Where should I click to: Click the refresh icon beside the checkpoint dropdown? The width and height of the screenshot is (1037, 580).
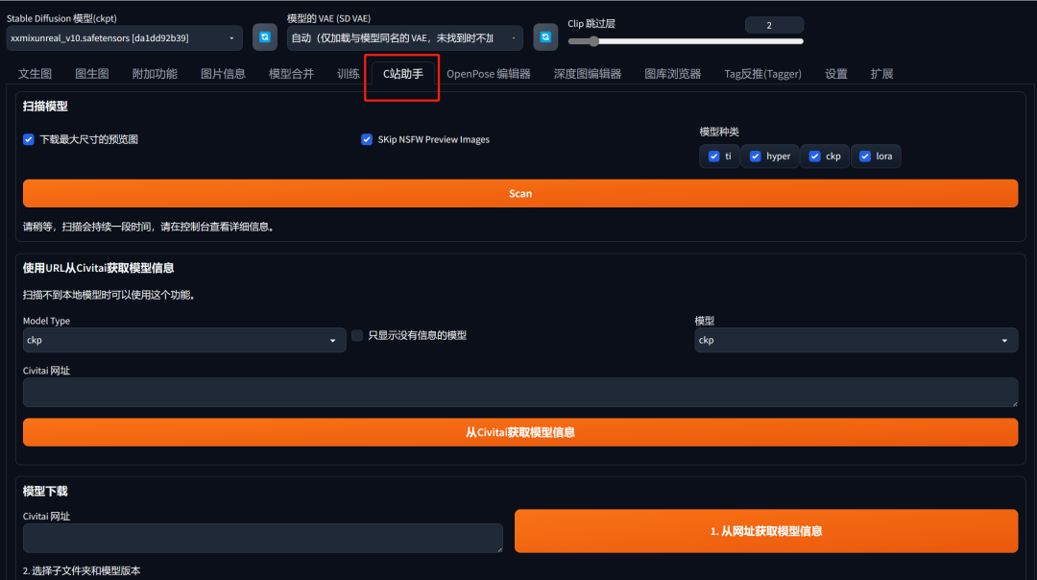pos(264,36)
